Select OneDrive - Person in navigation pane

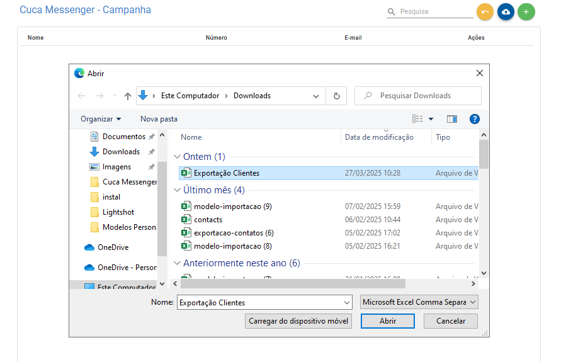[127, 268]
